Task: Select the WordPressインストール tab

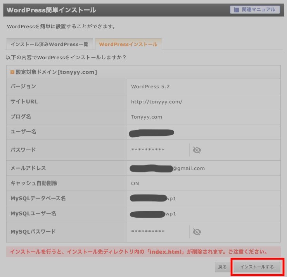Action: 128,44
